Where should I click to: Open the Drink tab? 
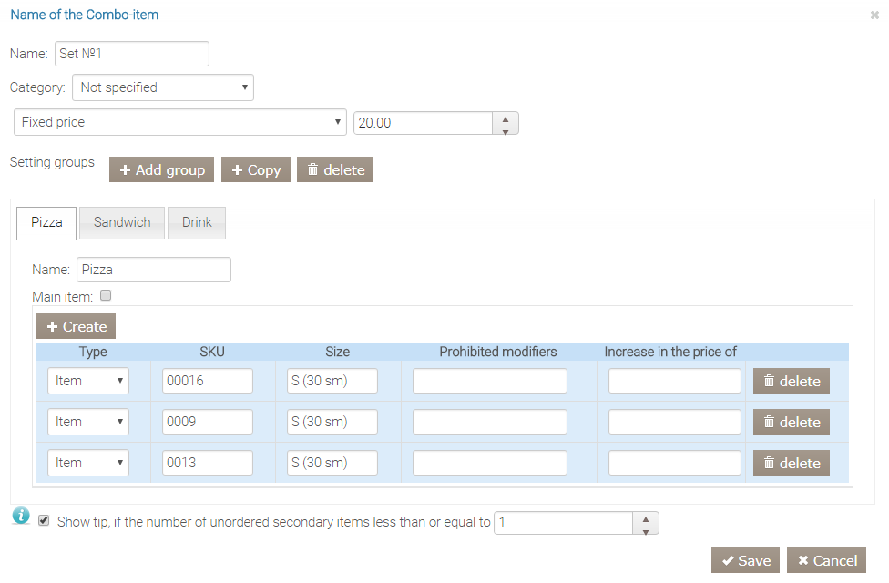(x=197, y=222)
